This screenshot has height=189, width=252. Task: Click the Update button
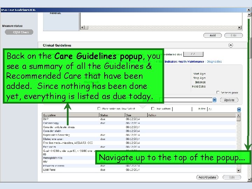(x=229, y=100)
